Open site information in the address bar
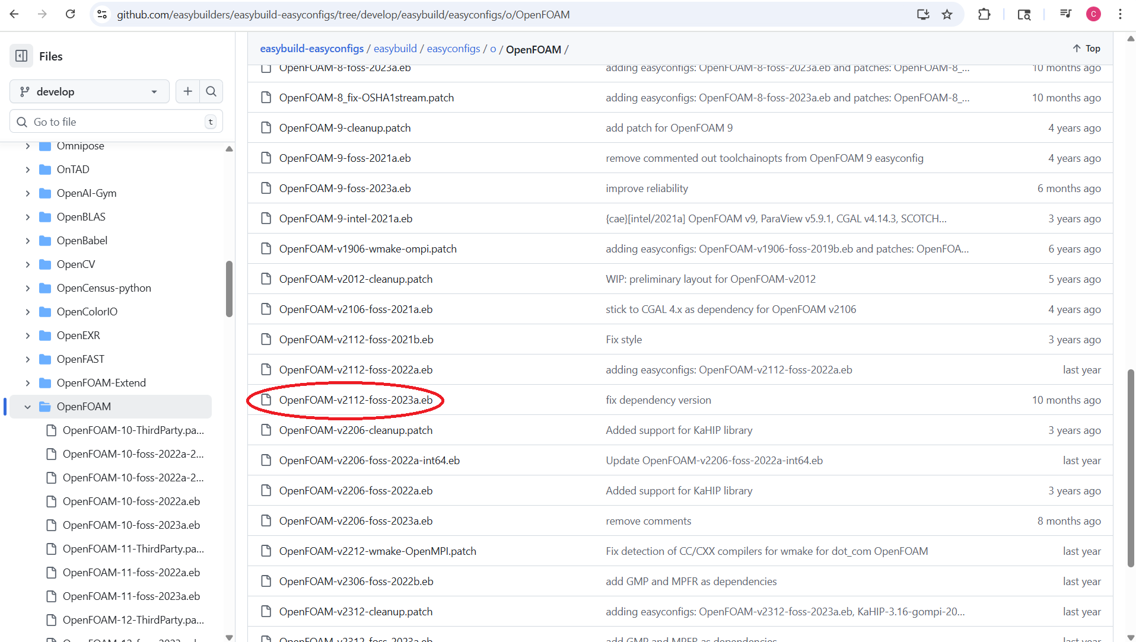Image resolution: width=1136 pixels, height=642 pixels. tap(102, 15)
